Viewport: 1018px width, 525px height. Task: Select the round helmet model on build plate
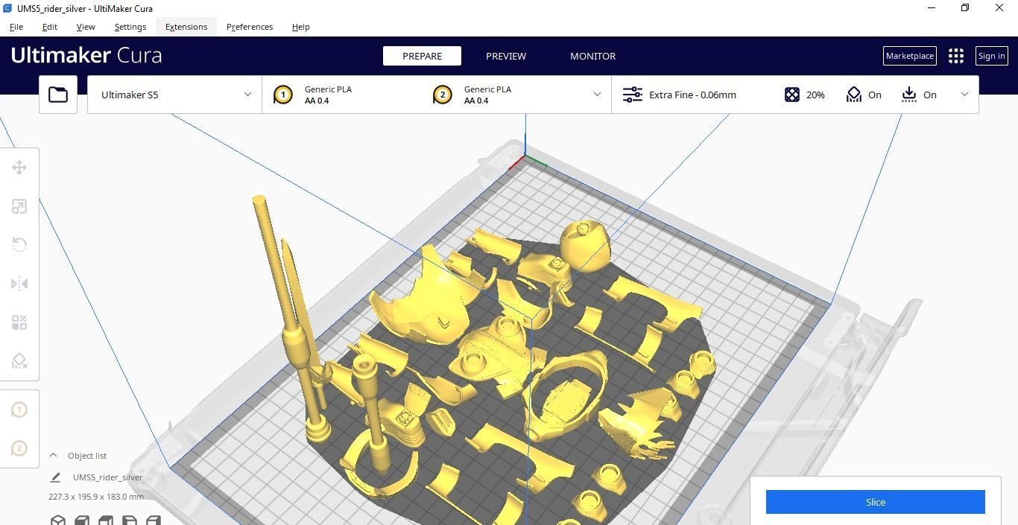point(585,244)
